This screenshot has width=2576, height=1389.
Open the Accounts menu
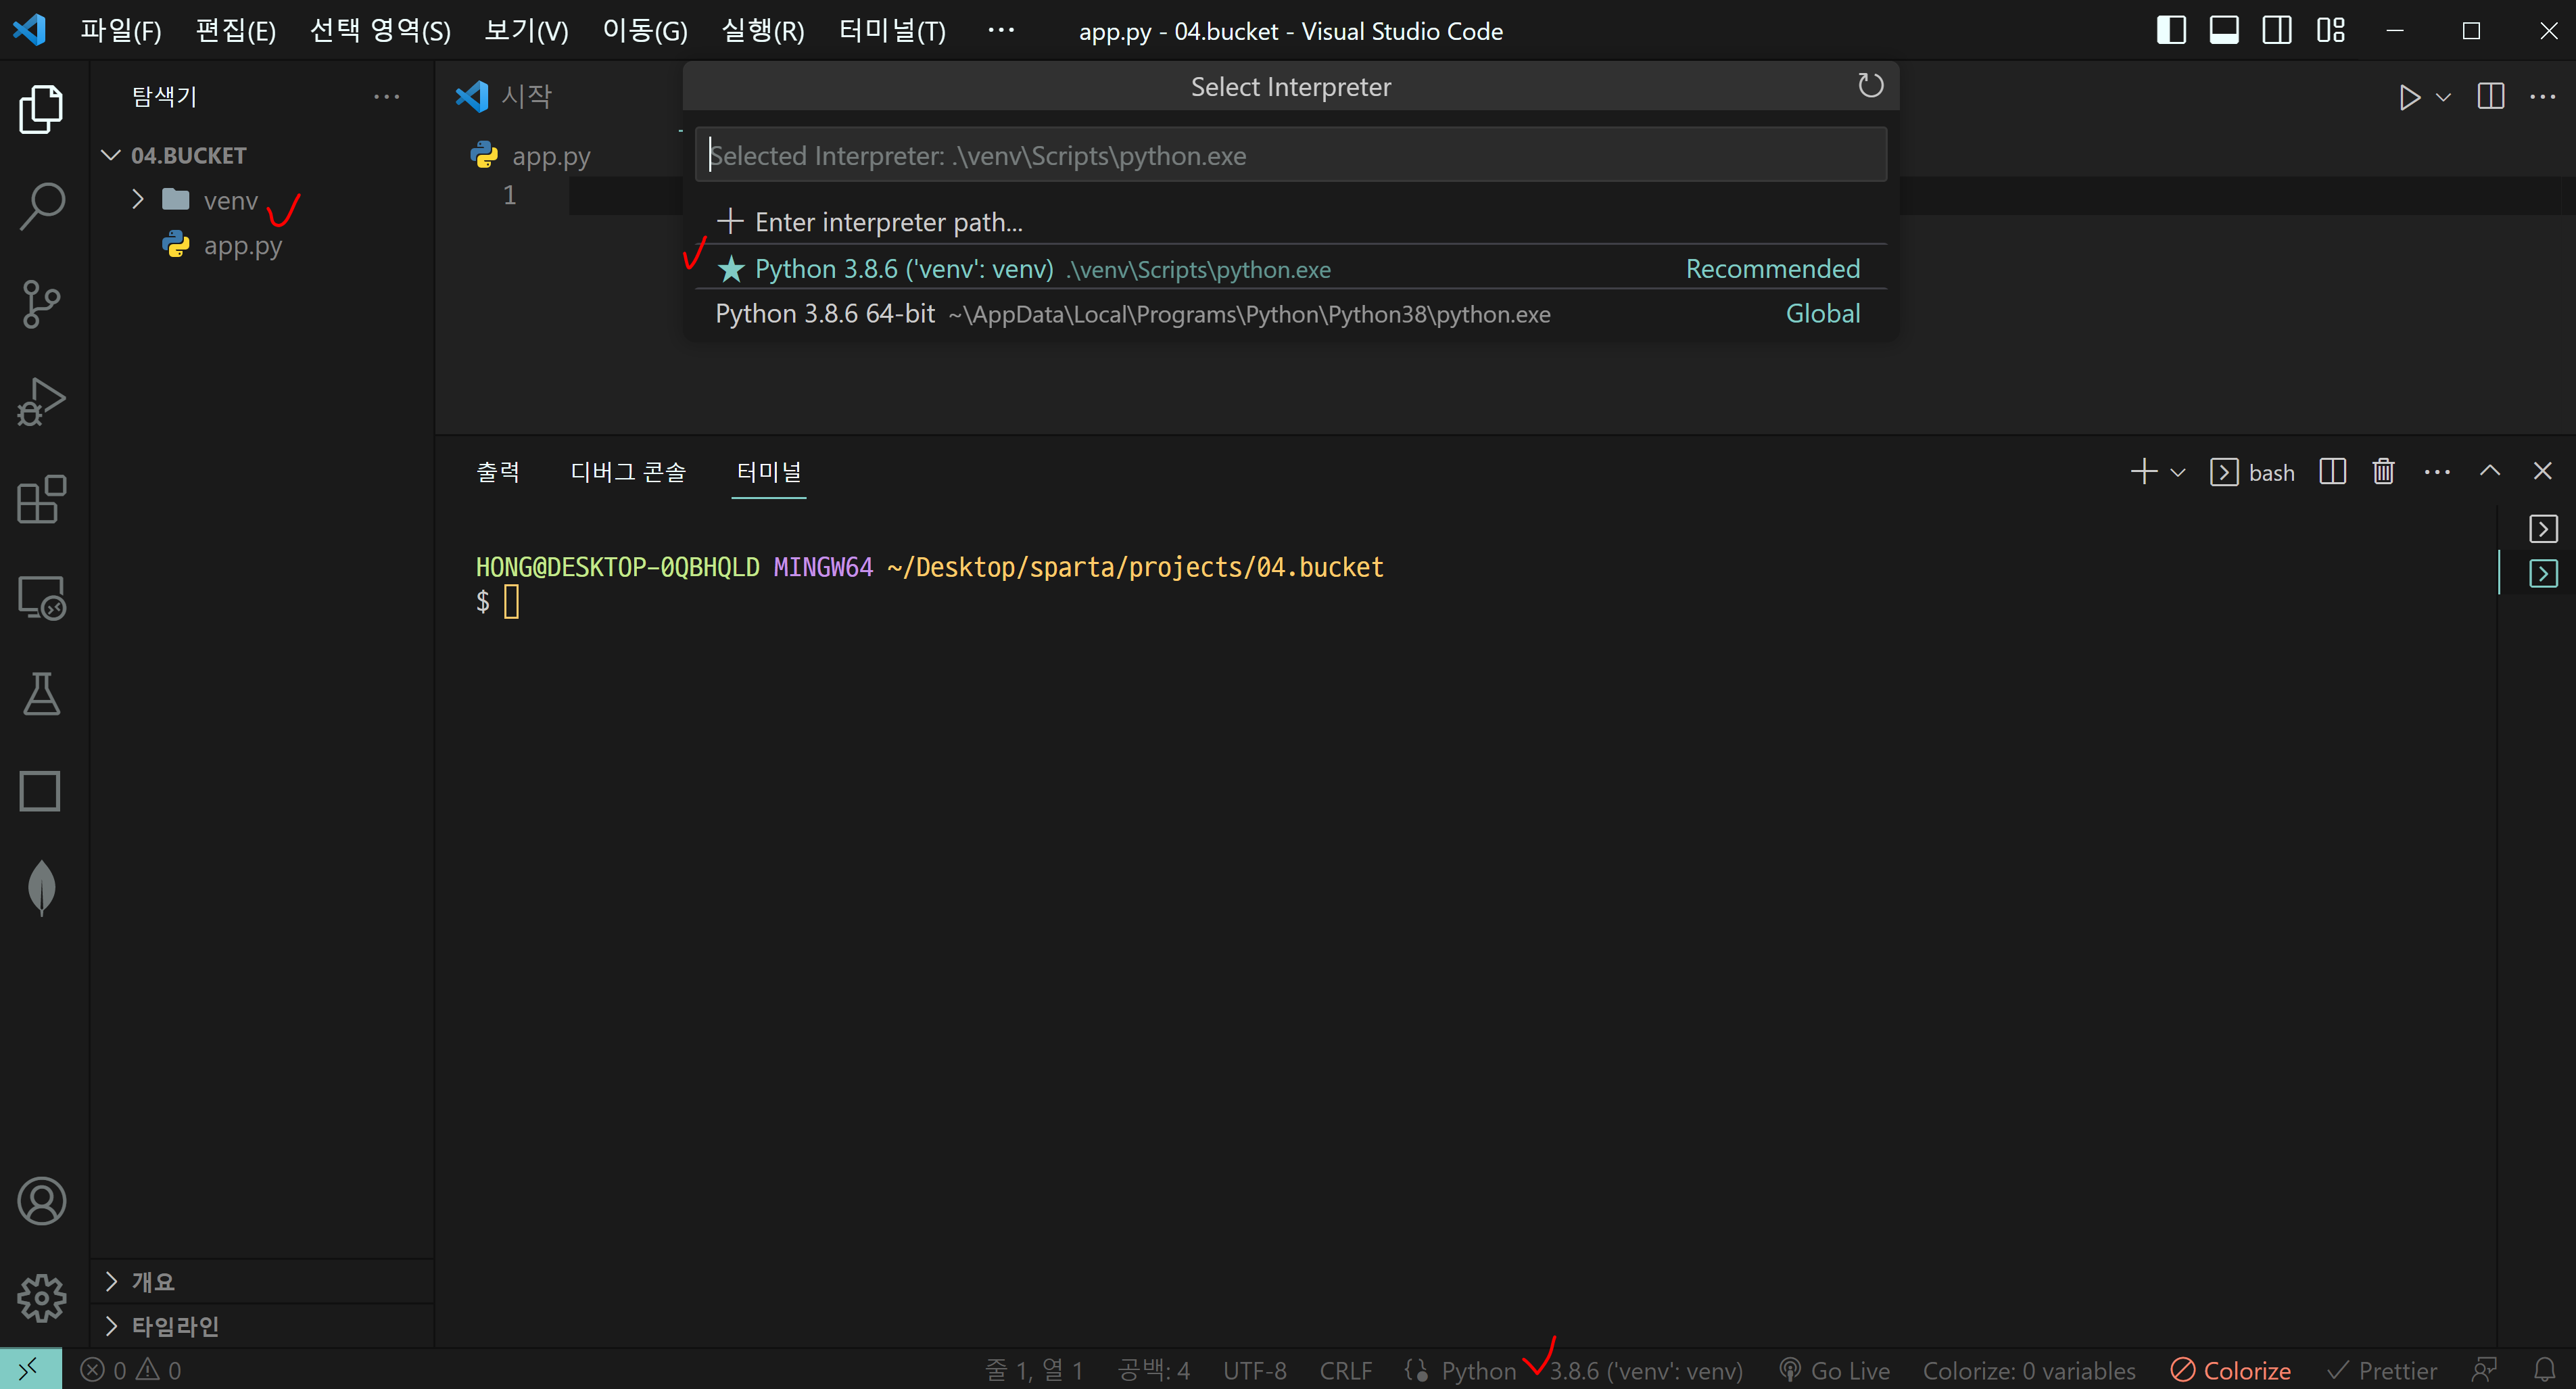click(41, 1201)
